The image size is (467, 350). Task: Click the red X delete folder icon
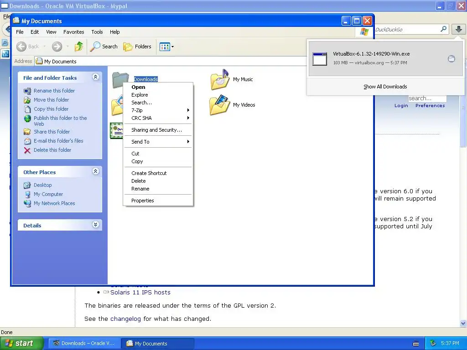coord(27,150)
